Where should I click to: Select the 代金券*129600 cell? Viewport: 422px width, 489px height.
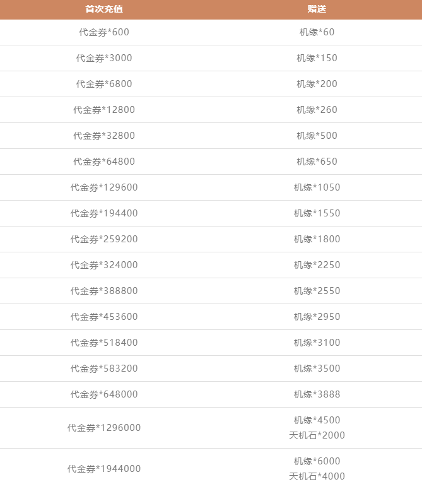[104, 187]
